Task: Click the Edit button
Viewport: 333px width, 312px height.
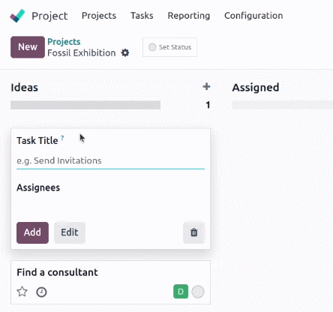Action: point(70,232)
